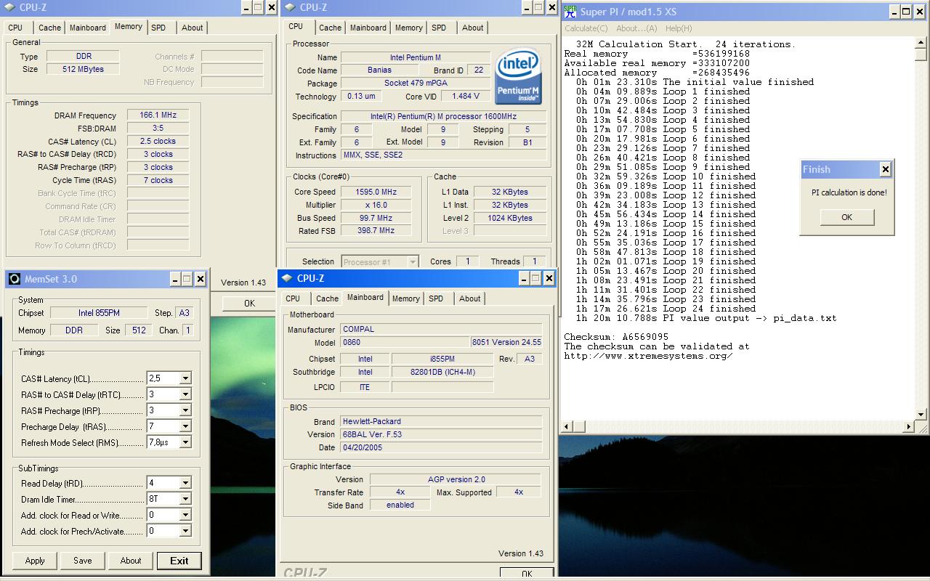Screen dimensions: 930x581
Task: Click the About button in MemSet
Action: point(131,561)
